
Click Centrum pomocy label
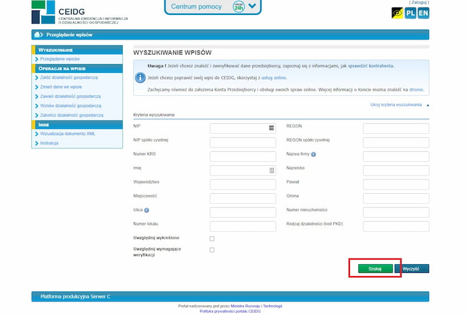click(196, 7)
